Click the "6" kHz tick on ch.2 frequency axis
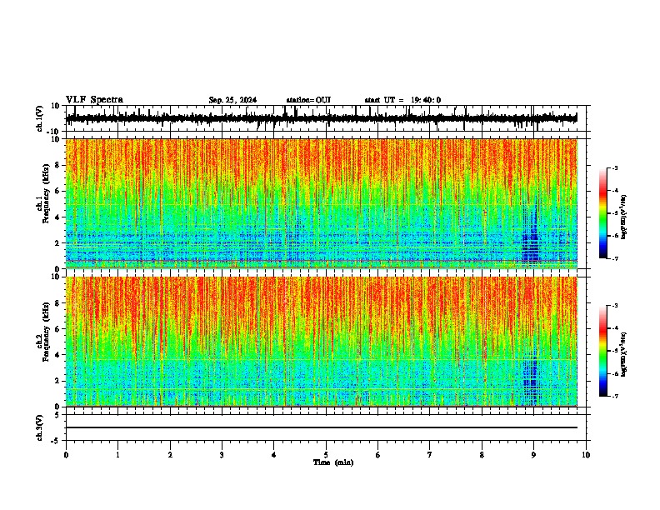660x510 pixels. 58,329
